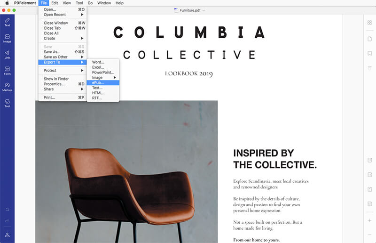
Task: Open the outline list icon at right
Action: coord(369,68)
